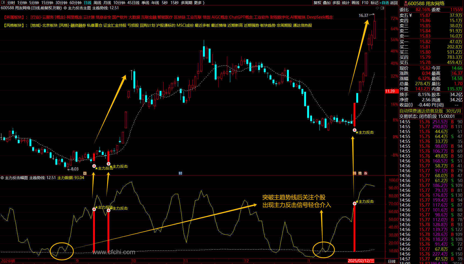Click the 复权 button

[x=318, y=3]
